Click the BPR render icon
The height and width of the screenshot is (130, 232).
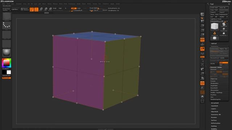pyautogui.click(x=202, y=14)
